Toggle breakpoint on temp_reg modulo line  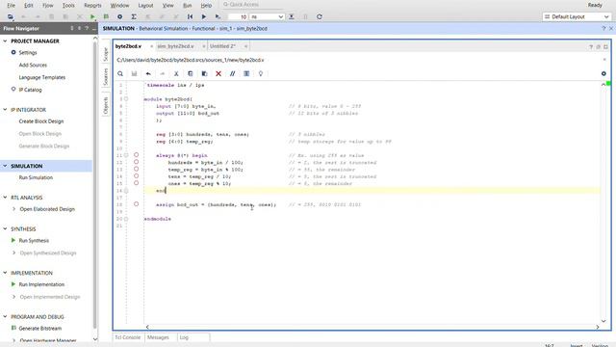pyautogui.click(x=136, y=169)
